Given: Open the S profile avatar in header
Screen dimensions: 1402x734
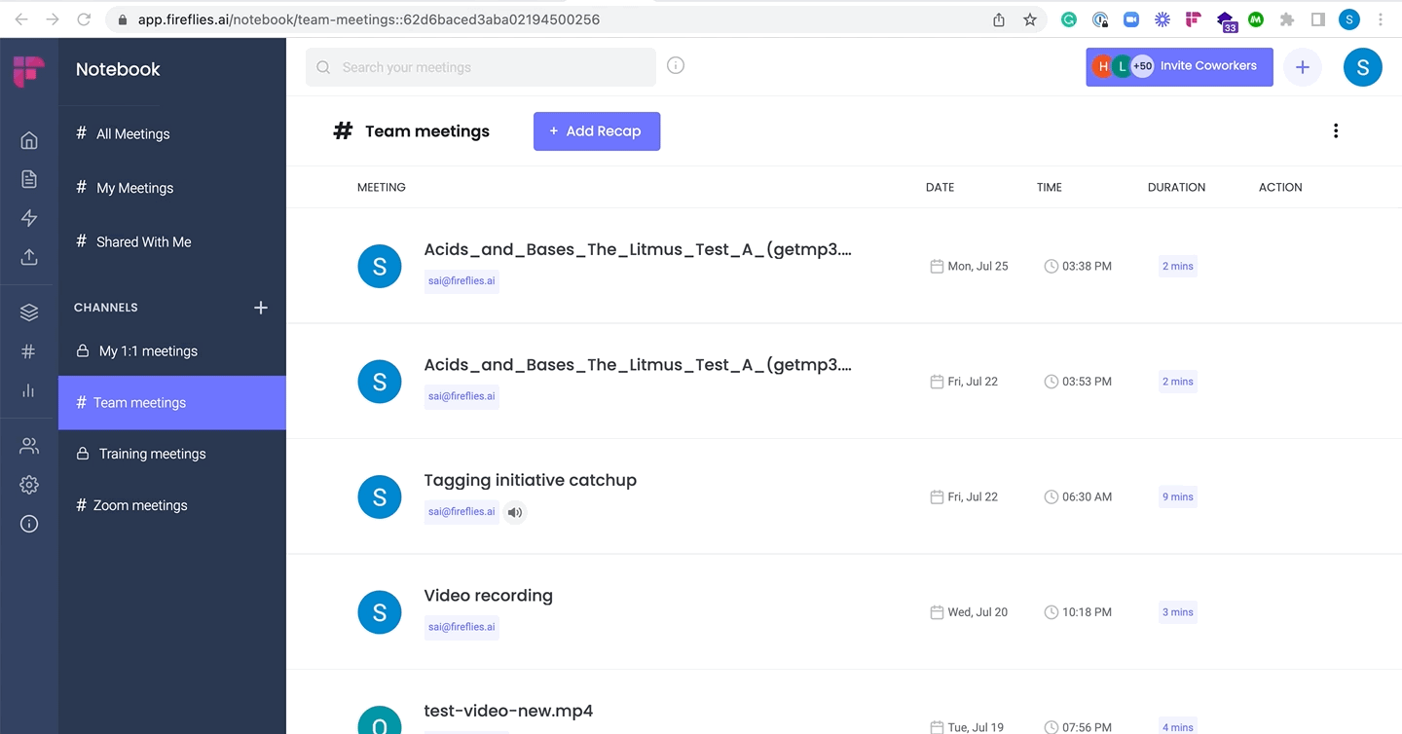Looking at the screenshot, I should pyautogui.click(x=1363, y=67).
